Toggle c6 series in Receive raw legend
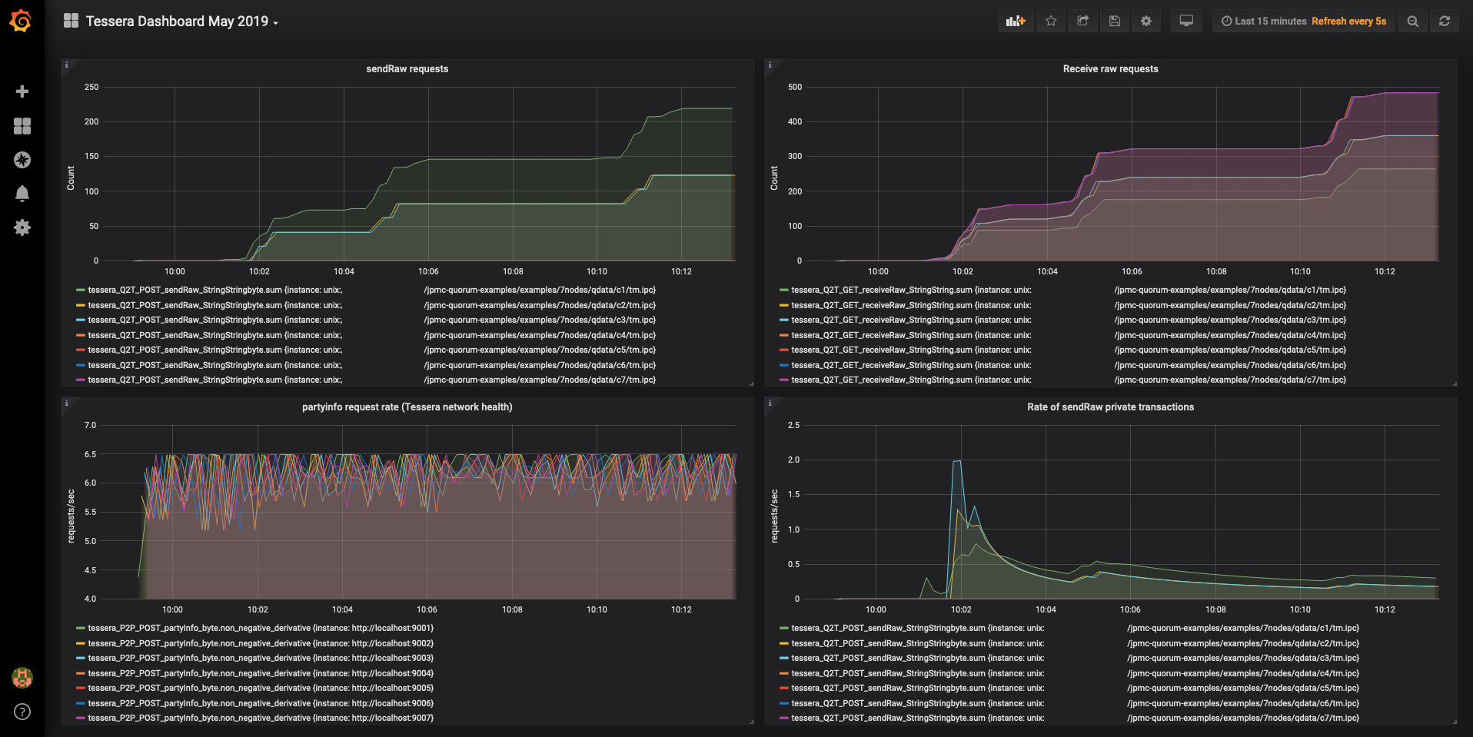This screenshot has width=1473, height=737. pyautogui.click(x=1069, y=365)
